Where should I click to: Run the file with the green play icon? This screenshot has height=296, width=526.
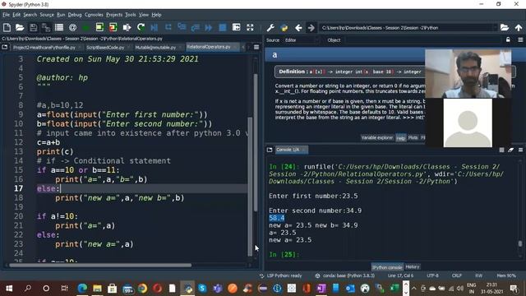(x=85, y=27)
